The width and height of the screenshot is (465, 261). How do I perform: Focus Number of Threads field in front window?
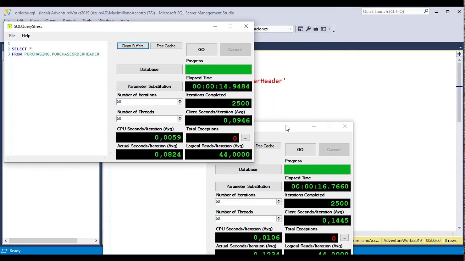point(147,119)
